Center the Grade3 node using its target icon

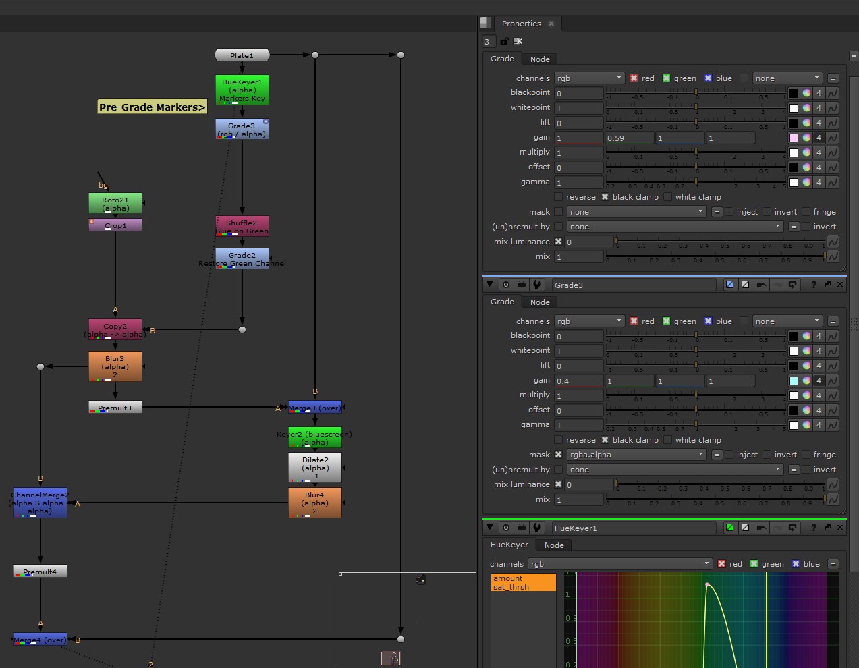point(506,285)
